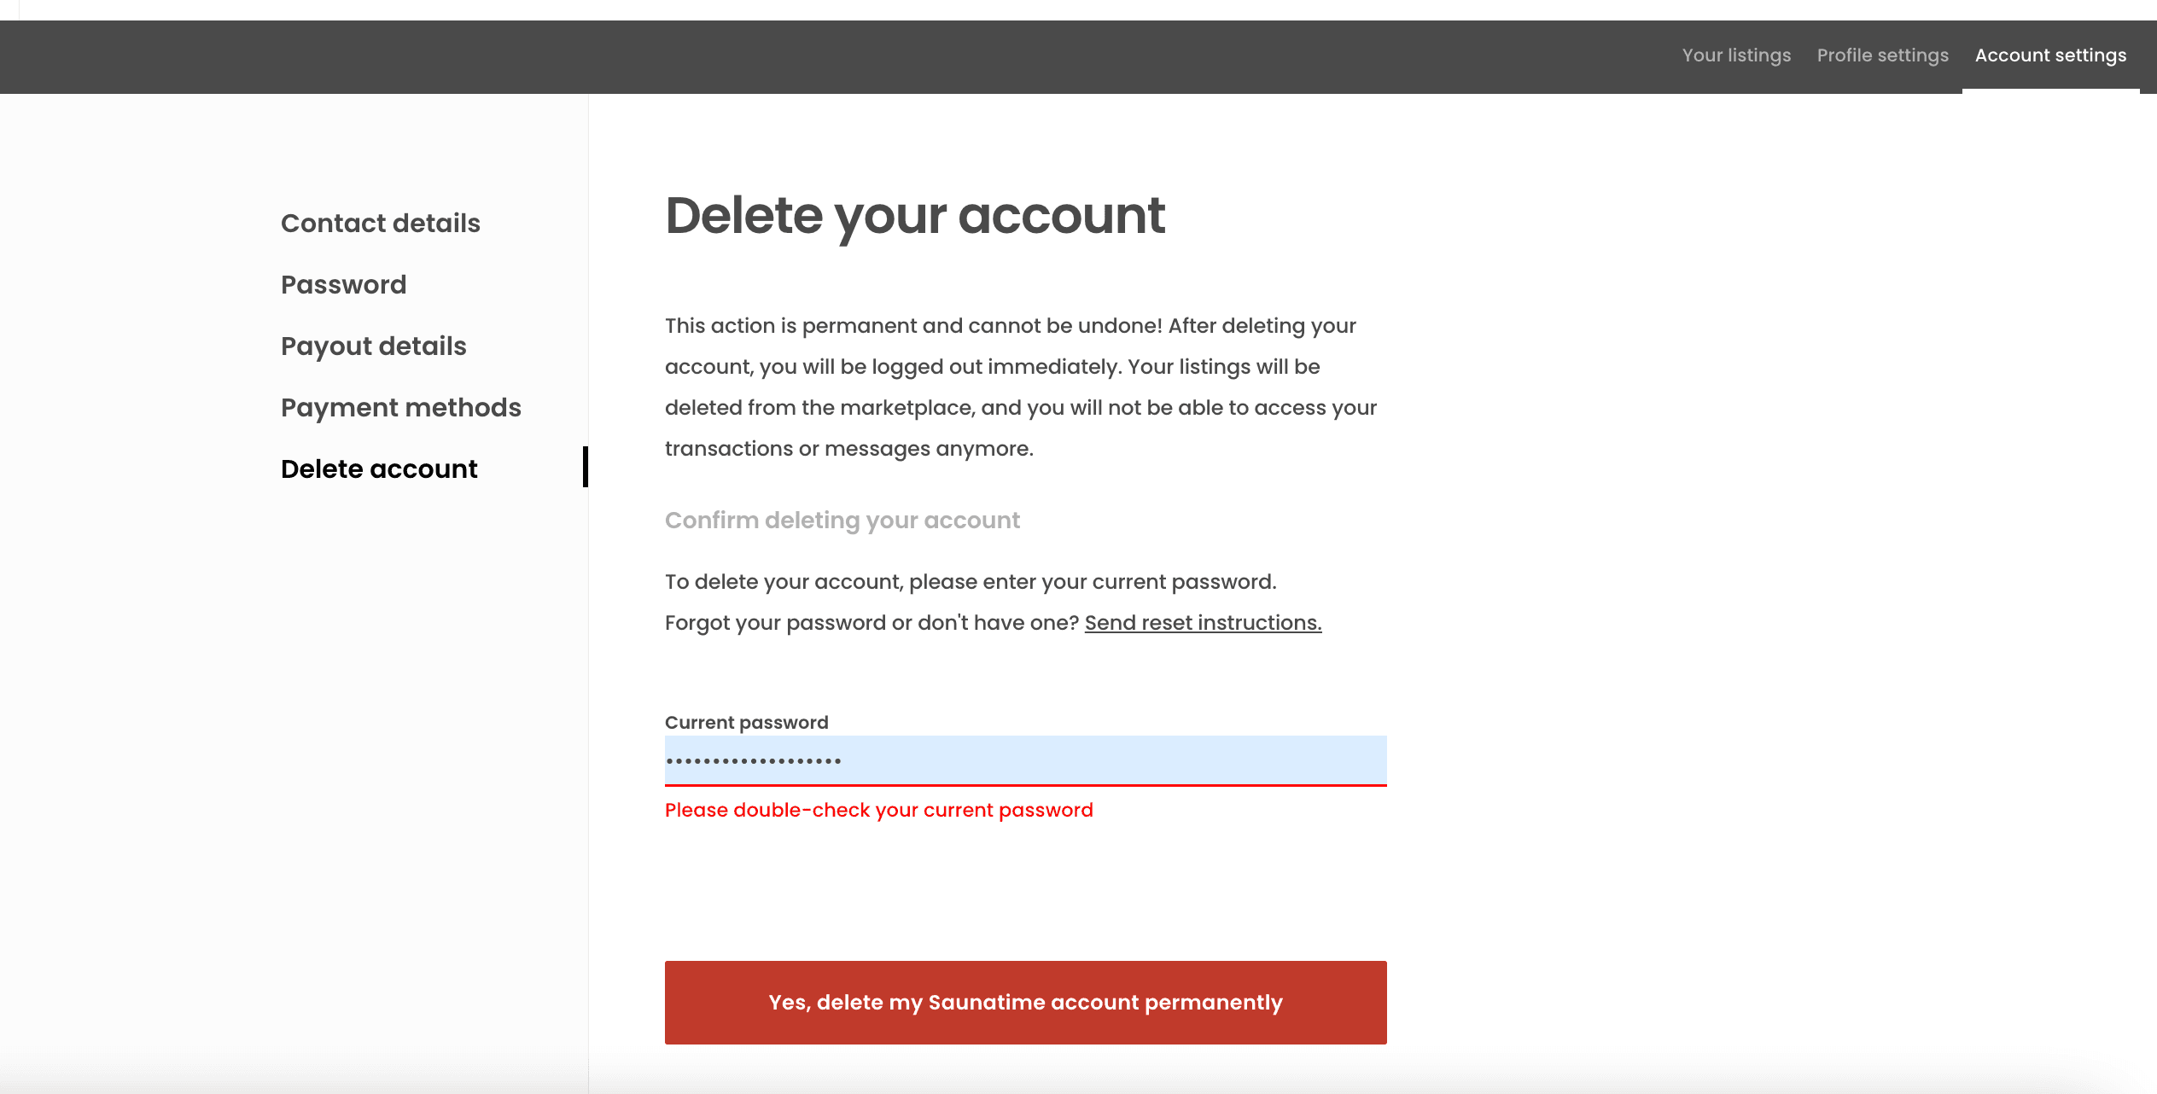Image resolution: width=2157 pixels, height=1094 pixels.
Task: Select the Account settings tab
Action: pos(2050,55)
